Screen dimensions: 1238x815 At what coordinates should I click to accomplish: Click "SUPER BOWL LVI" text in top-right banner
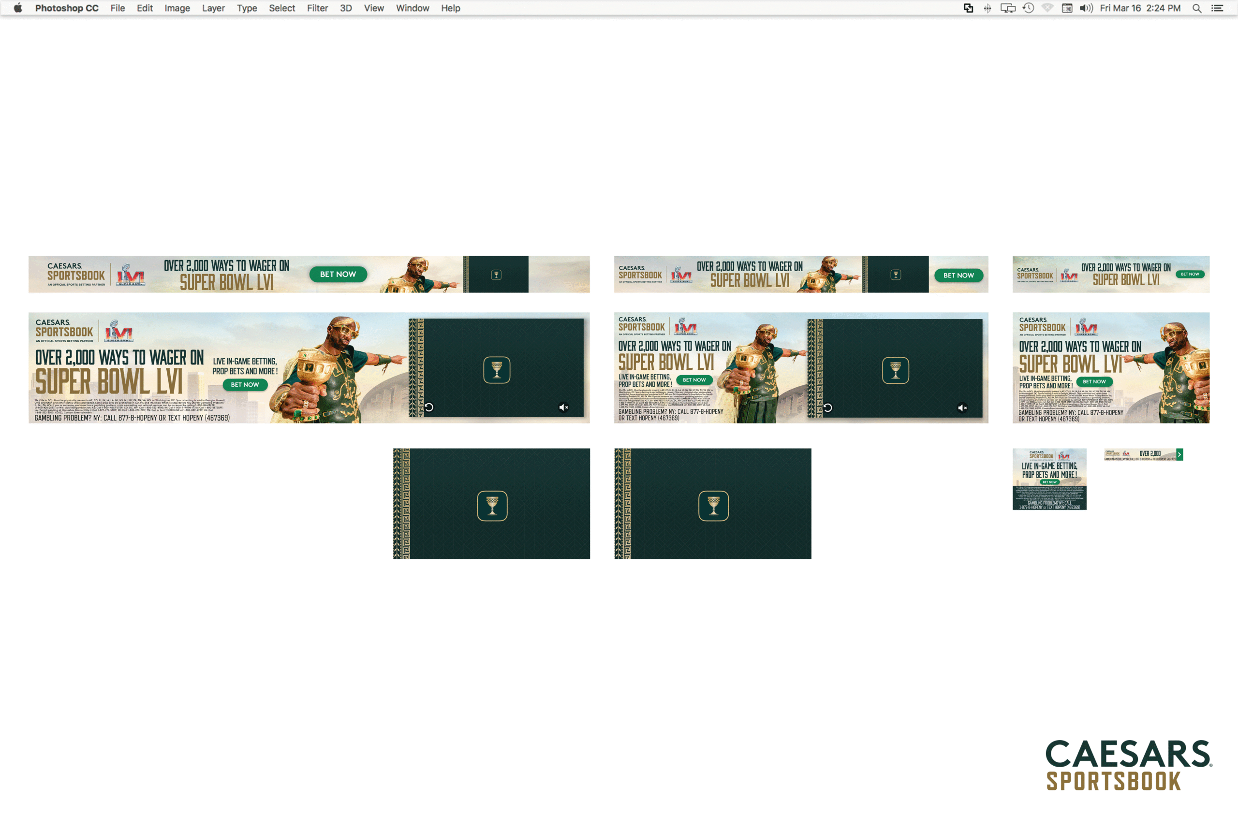[1126, 280]
